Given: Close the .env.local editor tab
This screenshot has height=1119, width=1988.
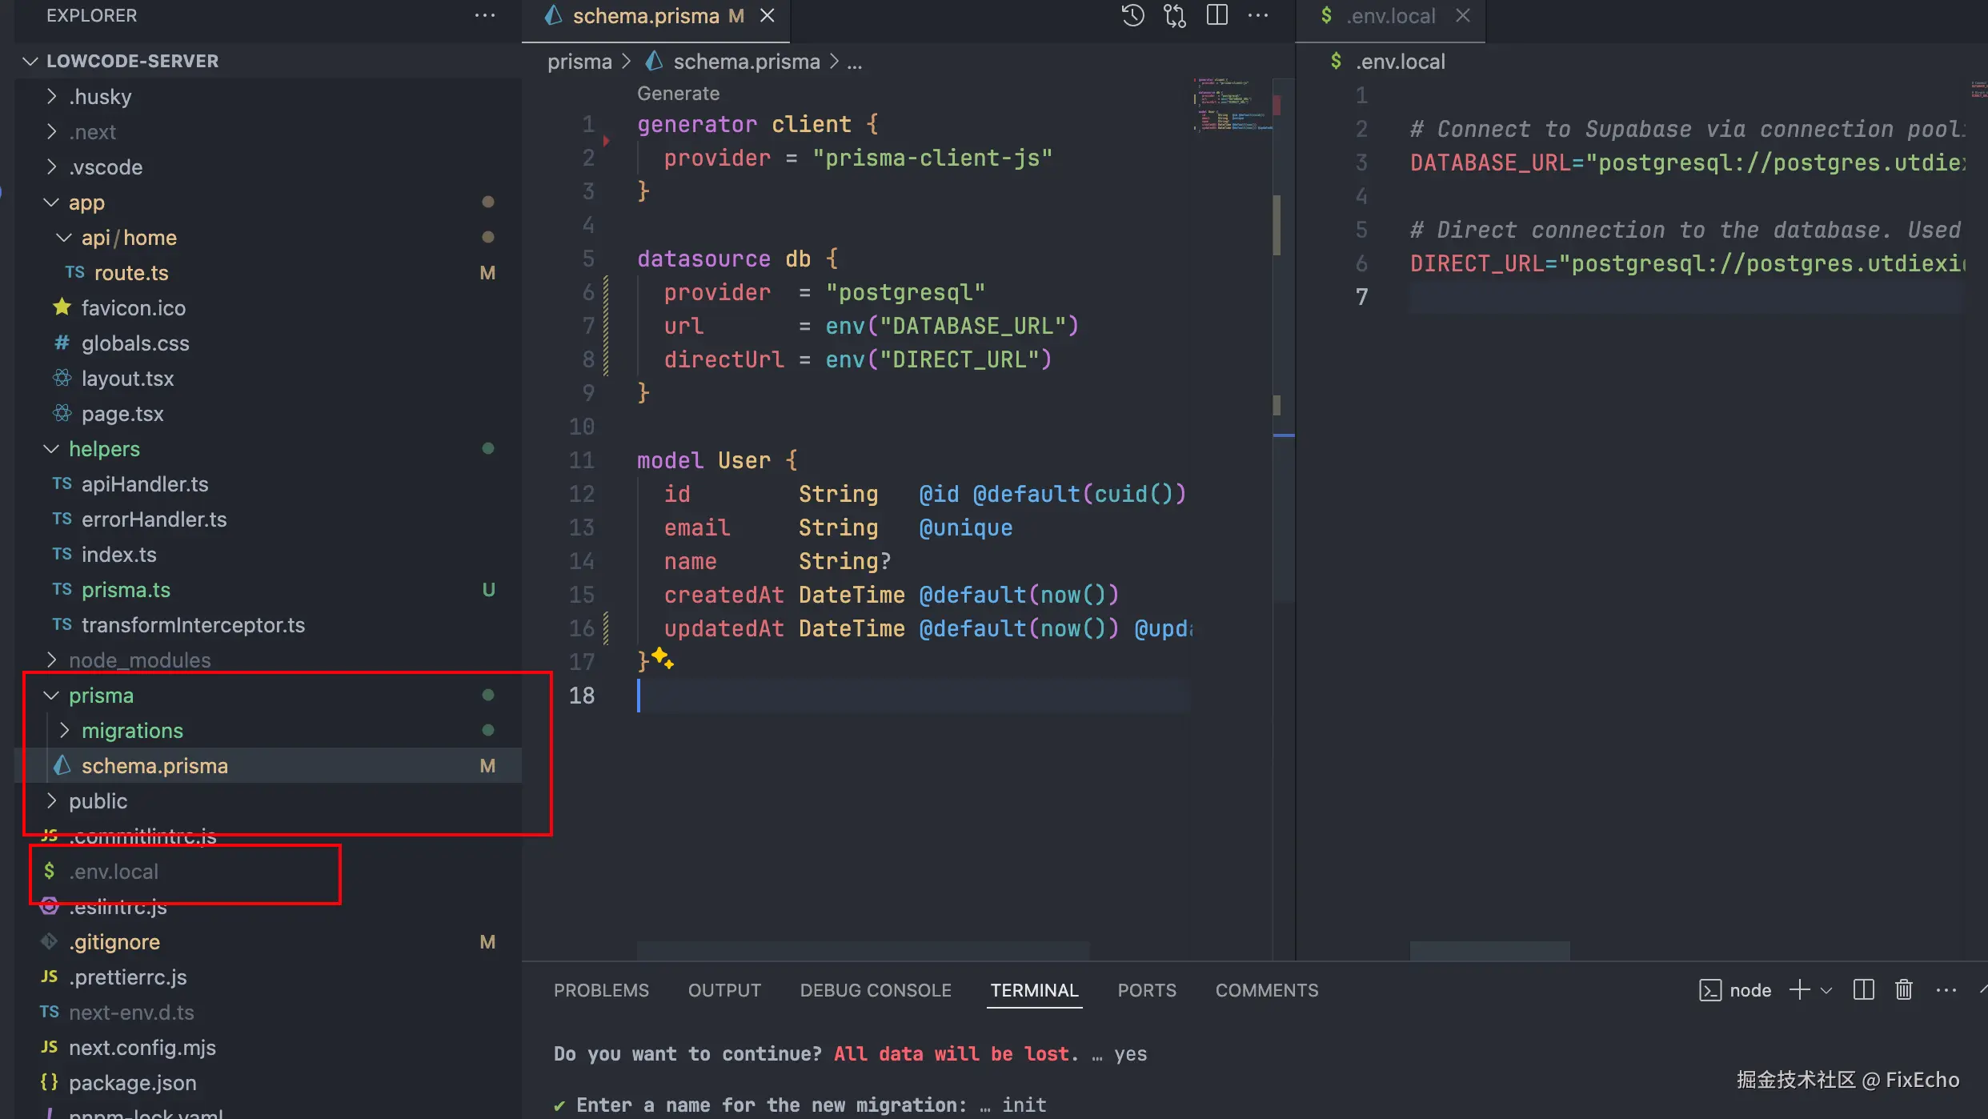Looking at the screenshot, I should coord(1463,16).
